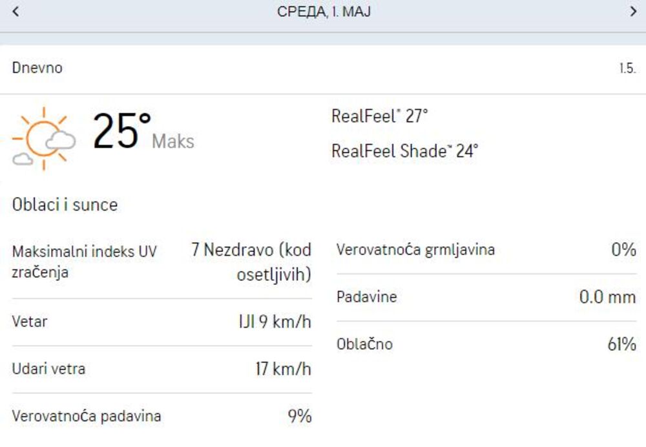Screen dimensions: 646x447
Task: Click the RealFeel Shade value of 24°
Action: pos(404,152)
